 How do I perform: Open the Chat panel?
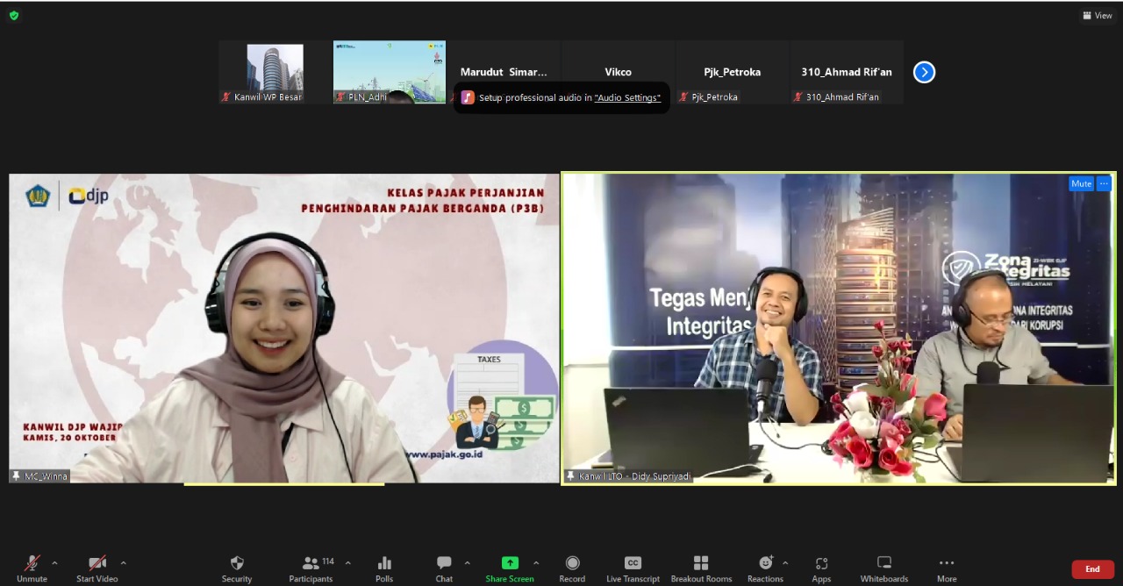pyautogui.click(x=444, y=563)
